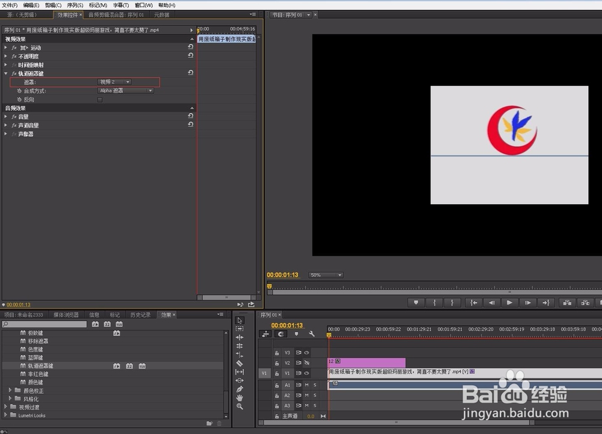602x434 pixels.
Task: Toggle snap magnet in timeline
Action: 281,334
